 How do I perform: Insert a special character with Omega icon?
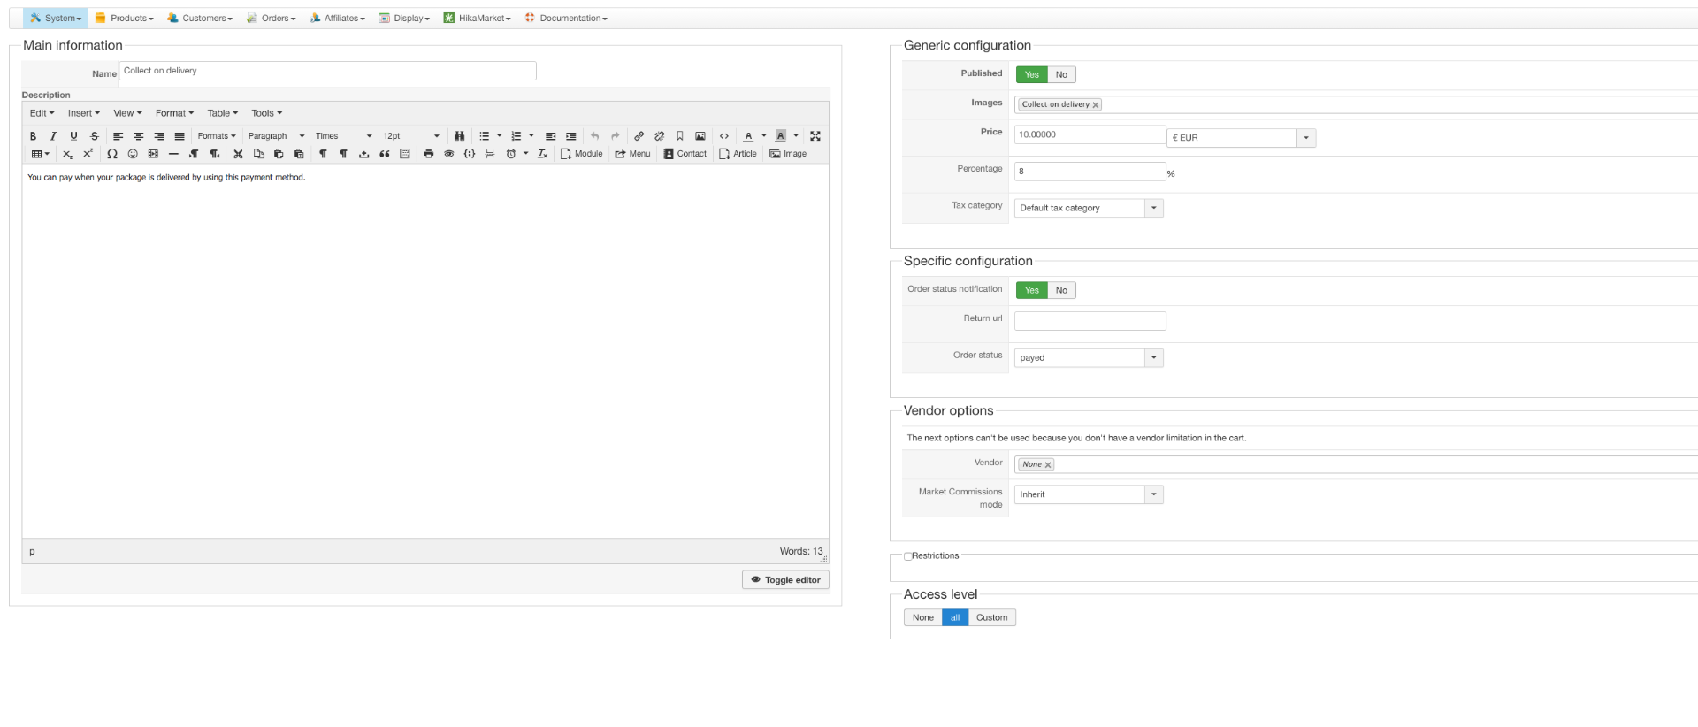[x=112, y=154]
